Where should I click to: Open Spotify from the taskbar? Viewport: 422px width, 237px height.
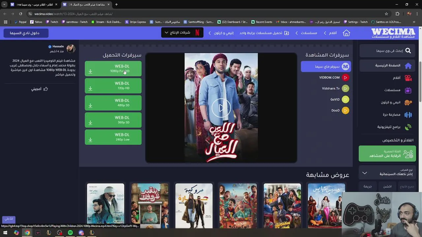coord(70,233)
